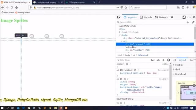Viewport: 196px width, 110px height.
Task: Expand the head node in markup
Action: tap(120, 32)
